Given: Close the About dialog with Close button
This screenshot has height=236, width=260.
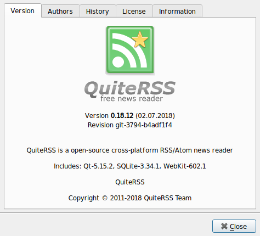Looking at the screenshot, I should point(234,226).
